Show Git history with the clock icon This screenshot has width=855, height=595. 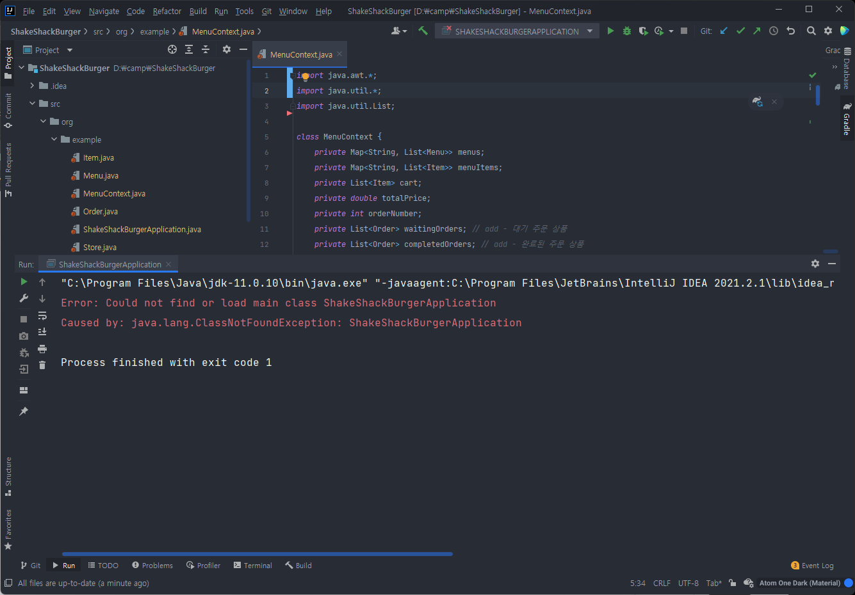(774, 31)
